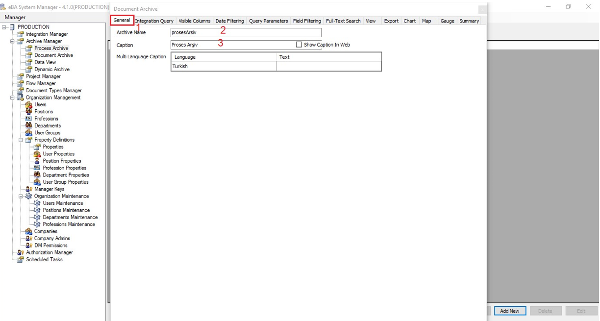Open the Gauge tab

tap(447, 21)
